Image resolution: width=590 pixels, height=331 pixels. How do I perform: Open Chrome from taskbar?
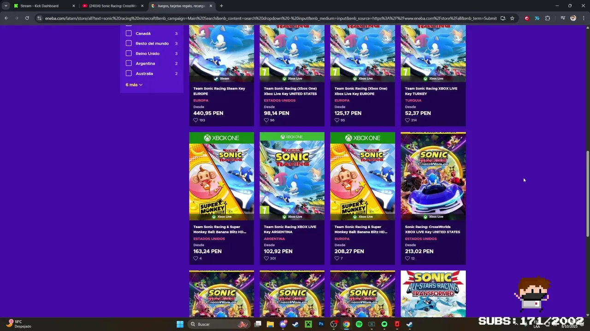coord(346,324)
